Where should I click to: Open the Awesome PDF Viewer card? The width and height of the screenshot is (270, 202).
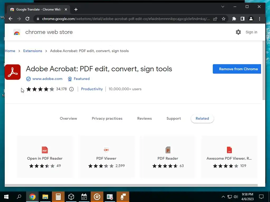(x=229, y=157)
